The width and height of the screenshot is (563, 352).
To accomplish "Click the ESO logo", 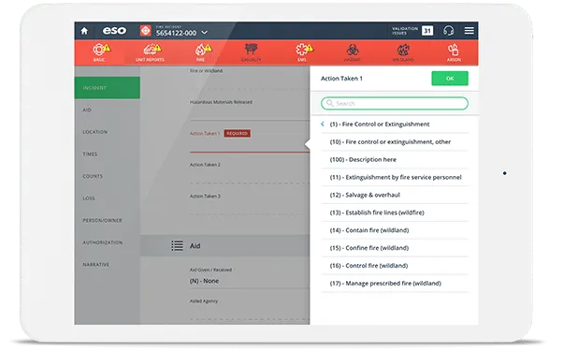I will pos(114,31).
